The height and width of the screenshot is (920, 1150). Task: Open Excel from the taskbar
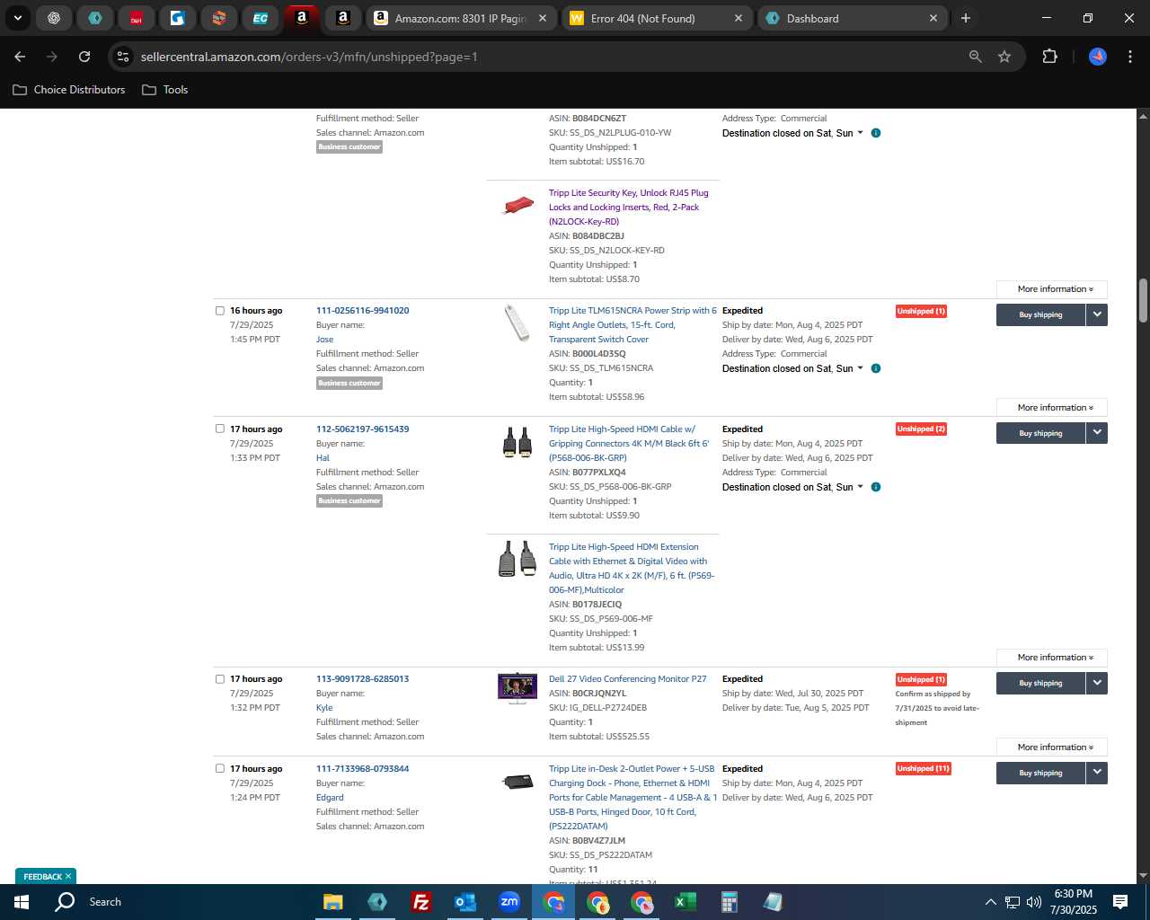click(x=685, y=902)
